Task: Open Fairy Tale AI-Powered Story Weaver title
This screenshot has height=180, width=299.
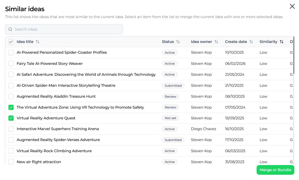Action: tap(50, 64)
